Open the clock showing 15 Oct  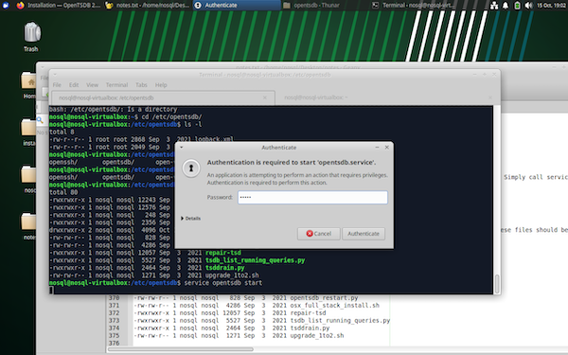coord(551,6)
